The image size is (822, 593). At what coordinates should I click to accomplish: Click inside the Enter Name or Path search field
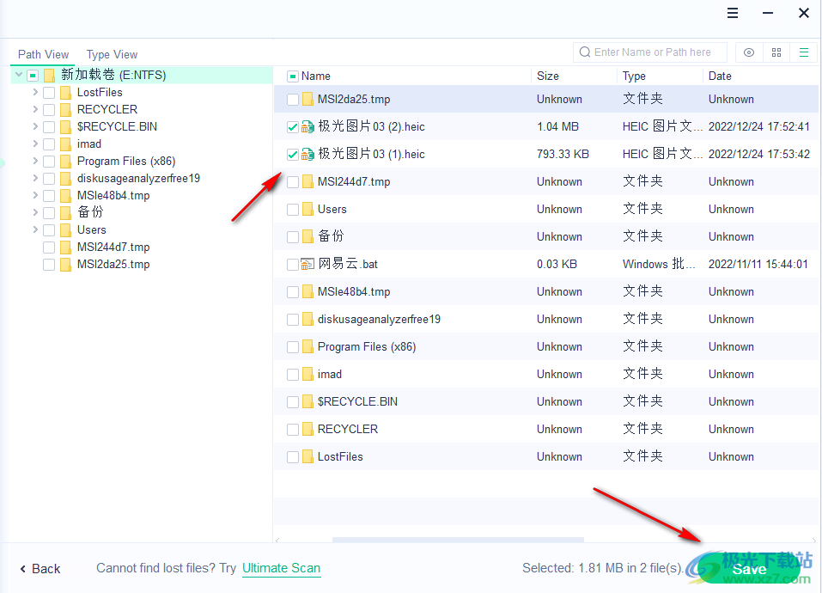(x=653, y=52)
